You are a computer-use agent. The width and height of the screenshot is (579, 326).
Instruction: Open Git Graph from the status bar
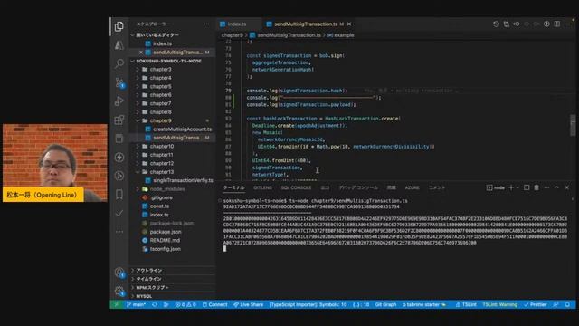pyautogui.click(x=385, y=304)
